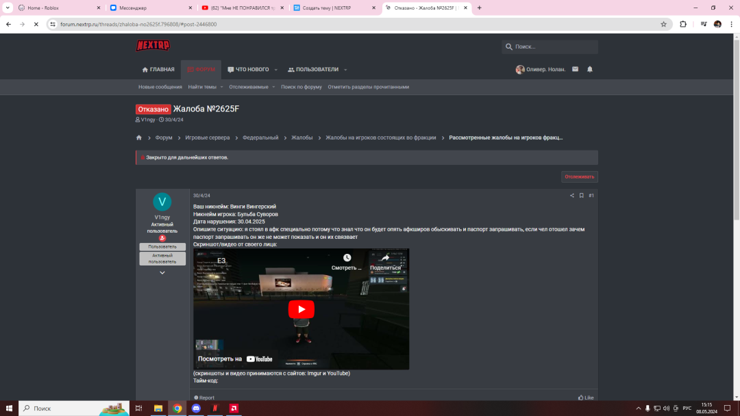Click the 'Отслеживать' button
This screenshot has height=416, width=740.
pyautogui.click(x=580, y=177)
